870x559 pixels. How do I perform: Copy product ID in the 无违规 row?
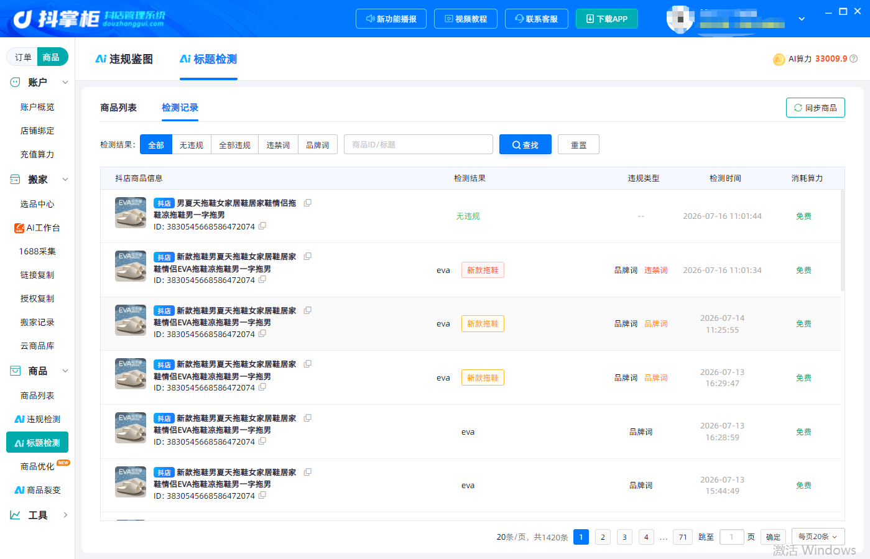pyautogui.click(x=262, y=226)
